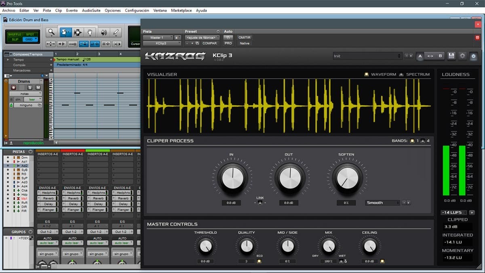
Task: Select the Pencil tool
Action: (116, 32)
